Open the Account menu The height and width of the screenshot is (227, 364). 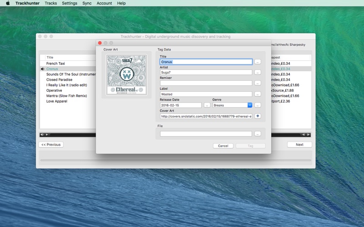[104, 3]
